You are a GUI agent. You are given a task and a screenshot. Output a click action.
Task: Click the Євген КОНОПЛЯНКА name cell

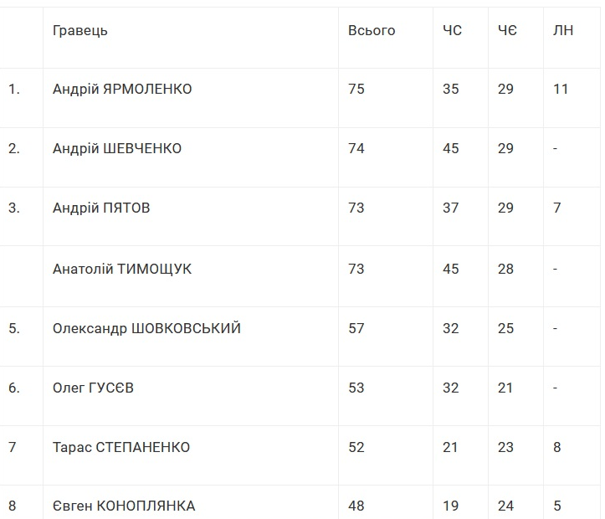tap(124, 506)
